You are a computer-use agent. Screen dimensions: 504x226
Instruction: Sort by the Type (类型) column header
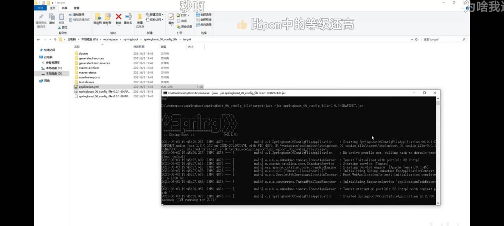pos(163,47)
